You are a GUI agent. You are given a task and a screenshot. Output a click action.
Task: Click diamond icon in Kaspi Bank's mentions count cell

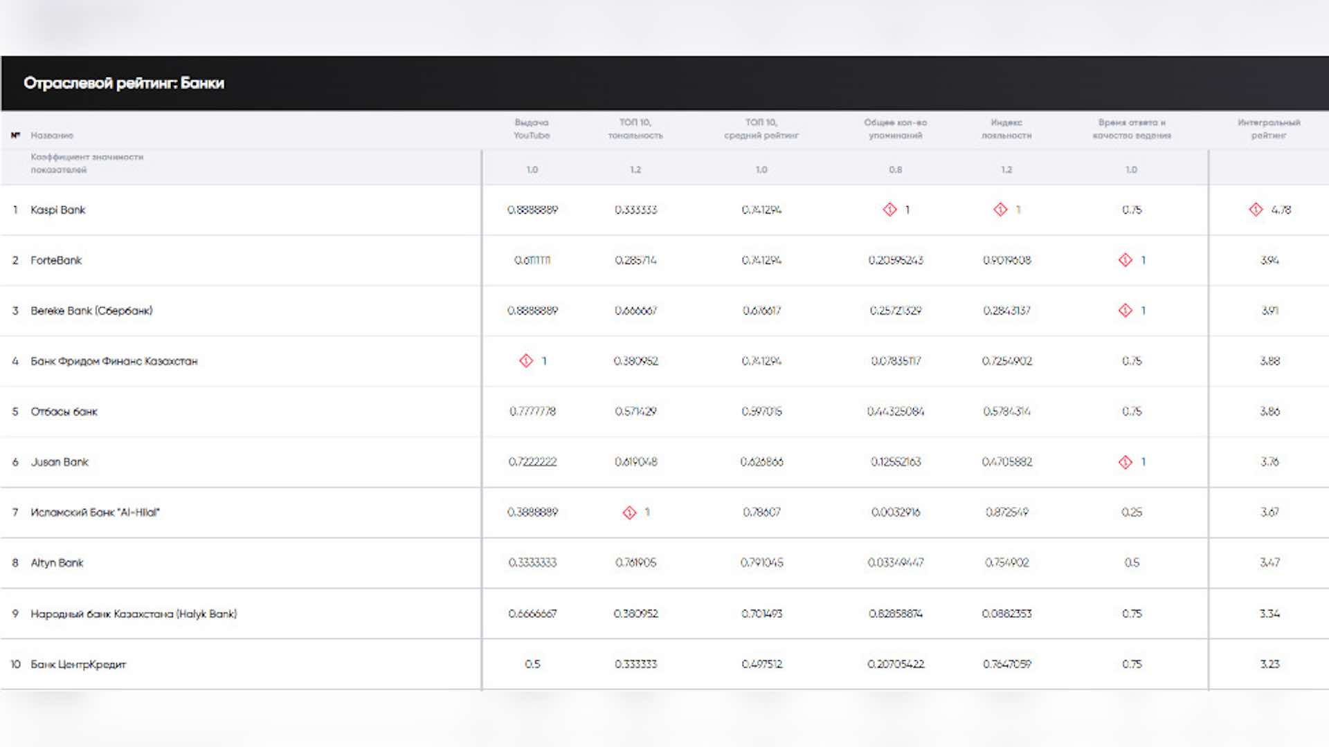[x=889, y=210]
